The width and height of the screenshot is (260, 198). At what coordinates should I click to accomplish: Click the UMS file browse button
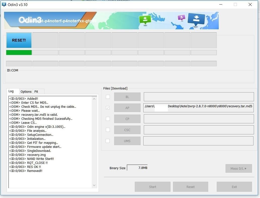pos(127,141)
